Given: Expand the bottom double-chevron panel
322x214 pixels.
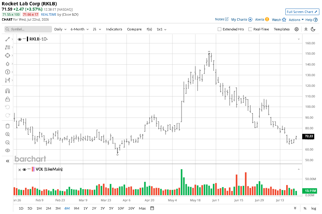Looking at the screenshot, I should click(295, 208).
